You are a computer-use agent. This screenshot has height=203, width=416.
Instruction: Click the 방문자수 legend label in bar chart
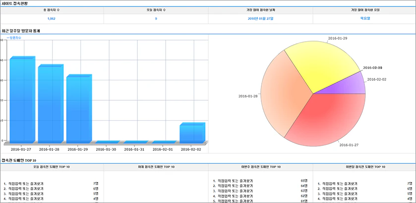point(14,37)
